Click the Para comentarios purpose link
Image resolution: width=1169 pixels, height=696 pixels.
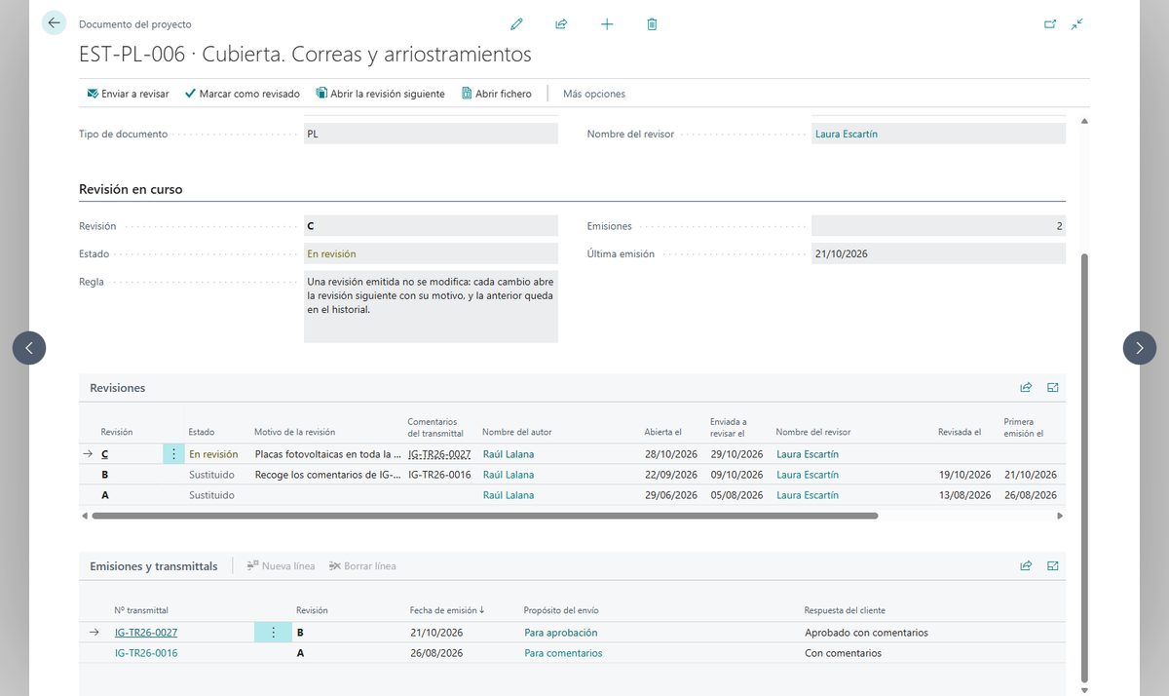[563, 653]
